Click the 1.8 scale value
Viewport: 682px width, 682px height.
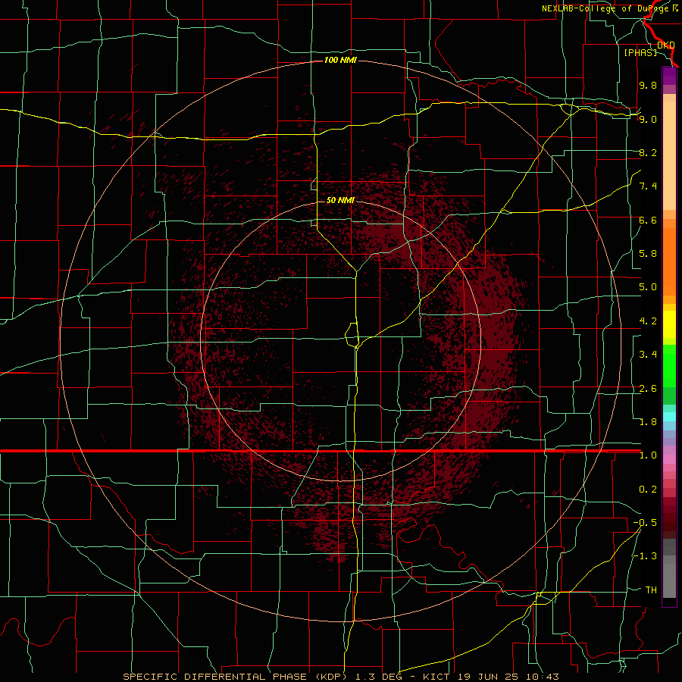pos(648,422)
